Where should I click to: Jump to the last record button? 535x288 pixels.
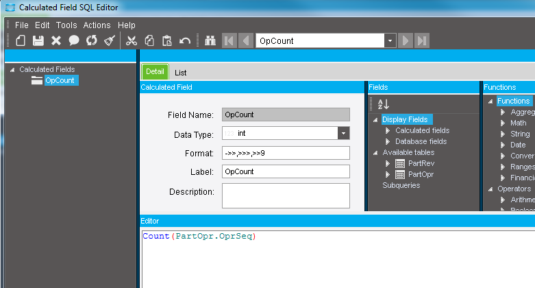[x=422, y=40]
